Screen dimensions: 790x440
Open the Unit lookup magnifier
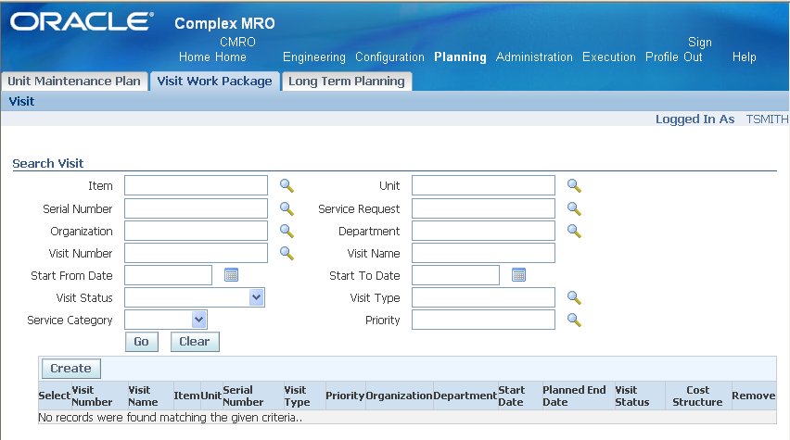[x=574, y=185]
